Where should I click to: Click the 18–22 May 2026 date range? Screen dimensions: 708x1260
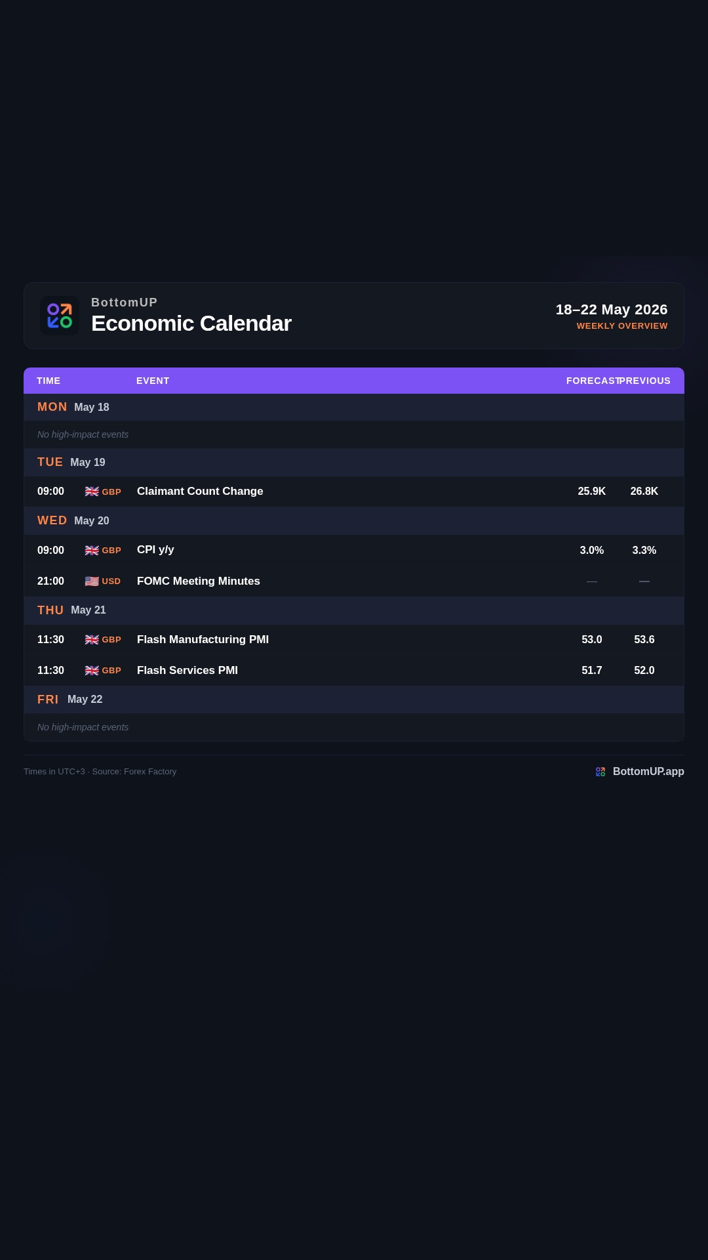pos(612,310)
